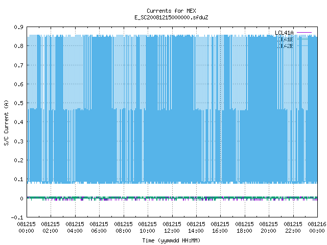The image size is (327, 245).
Task: Select the file name E_SC20081215000000.sfduZ
Action: click(x=171, y=17)
